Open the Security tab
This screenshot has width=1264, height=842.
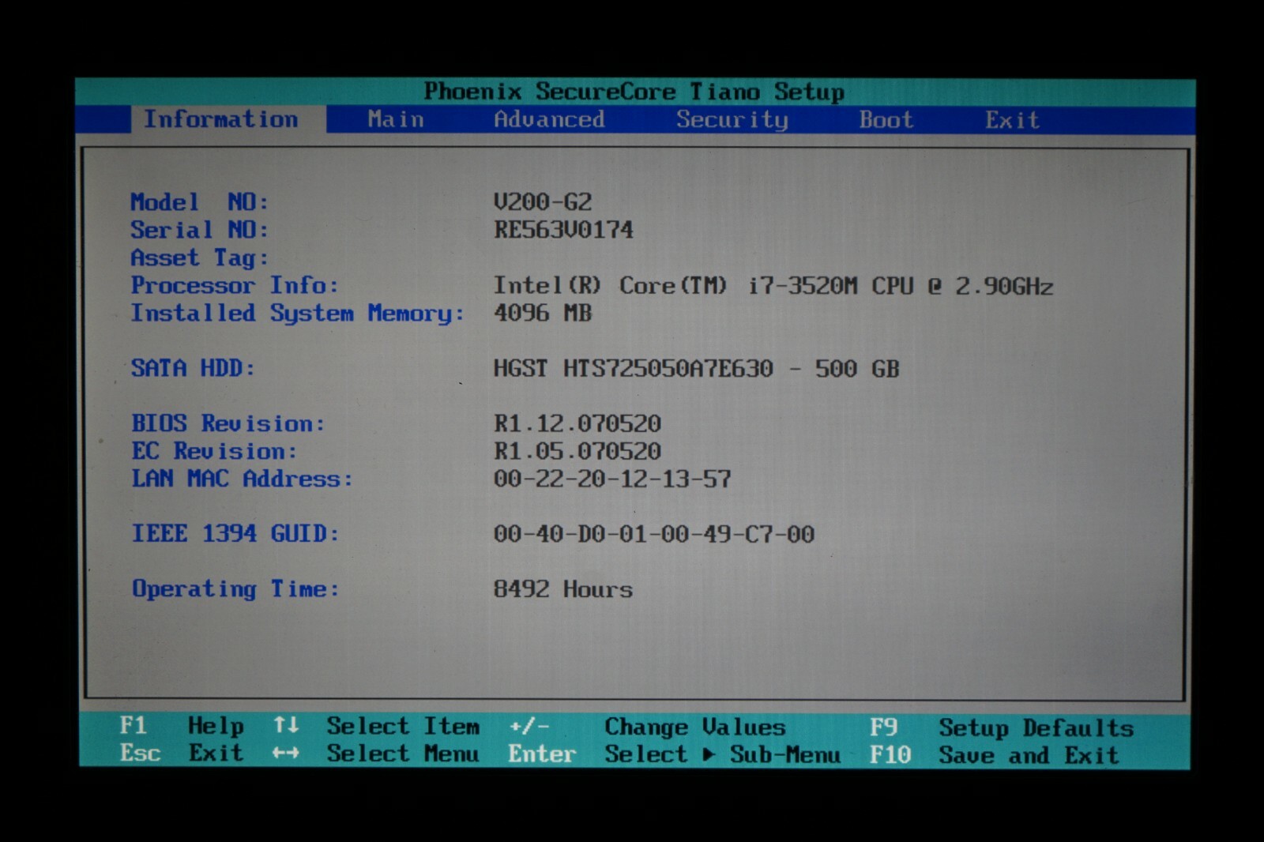(732, 120)
